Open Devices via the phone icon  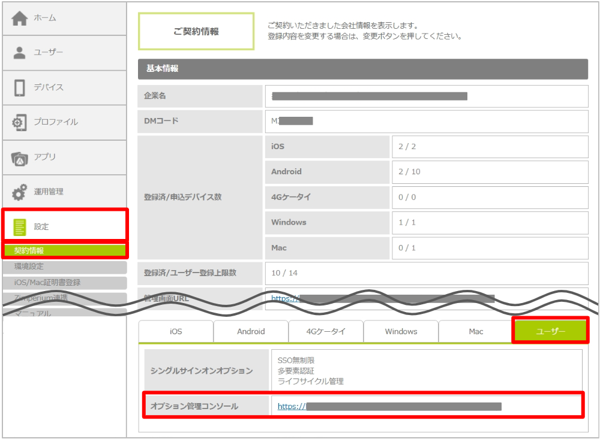tap(20, 87)
